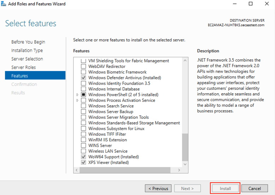
Task: Open the Server Roles step
Action: pyautogui.click(x=23, y=67)
